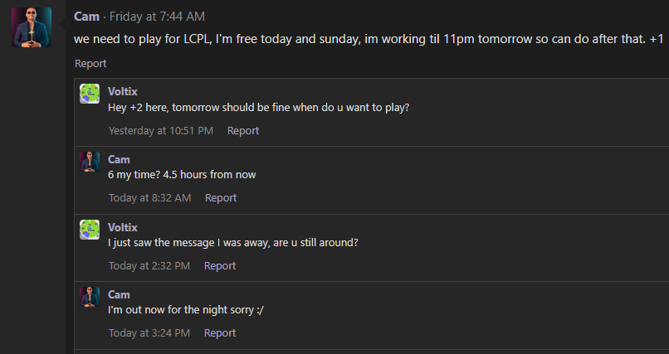Report Voltix's "Hey +2 here" reply
This screenshot has width=669, height=354.
click(x=243, y=130)
